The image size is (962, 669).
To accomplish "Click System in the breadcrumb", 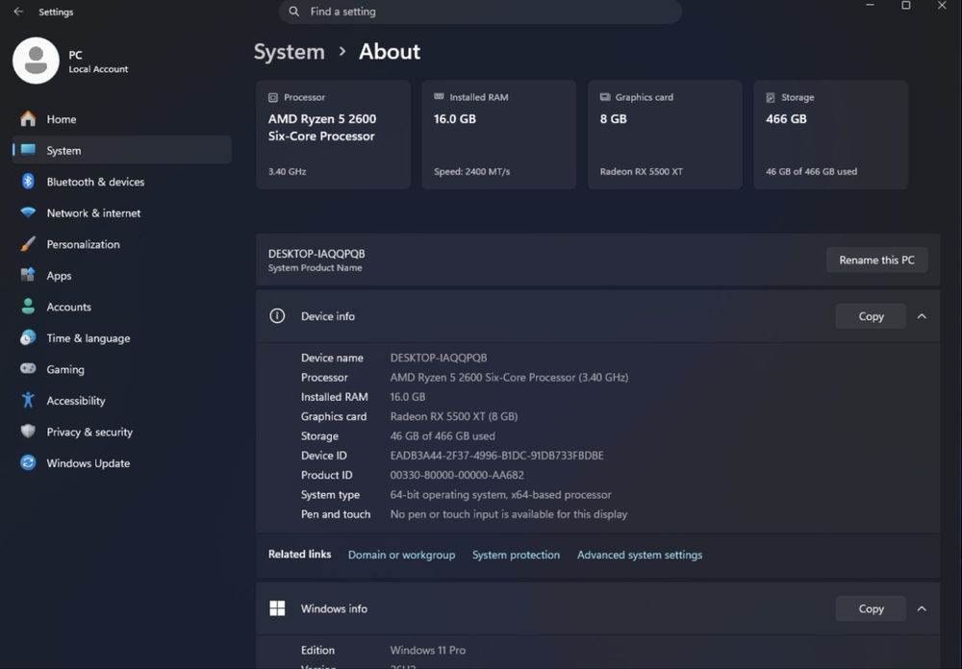I will pos(289,52).
